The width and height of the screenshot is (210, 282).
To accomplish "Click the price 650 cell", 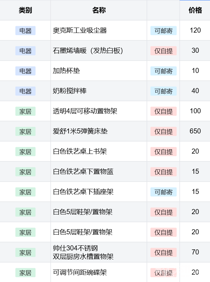I will coord(195,131).
